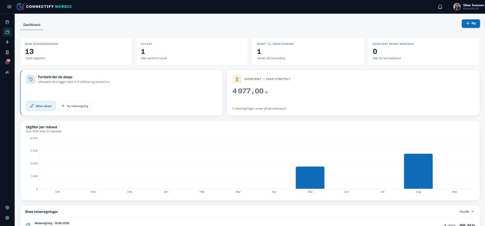
Task: Click the 'Venter på behandling' text
Action: pos(271,58)
